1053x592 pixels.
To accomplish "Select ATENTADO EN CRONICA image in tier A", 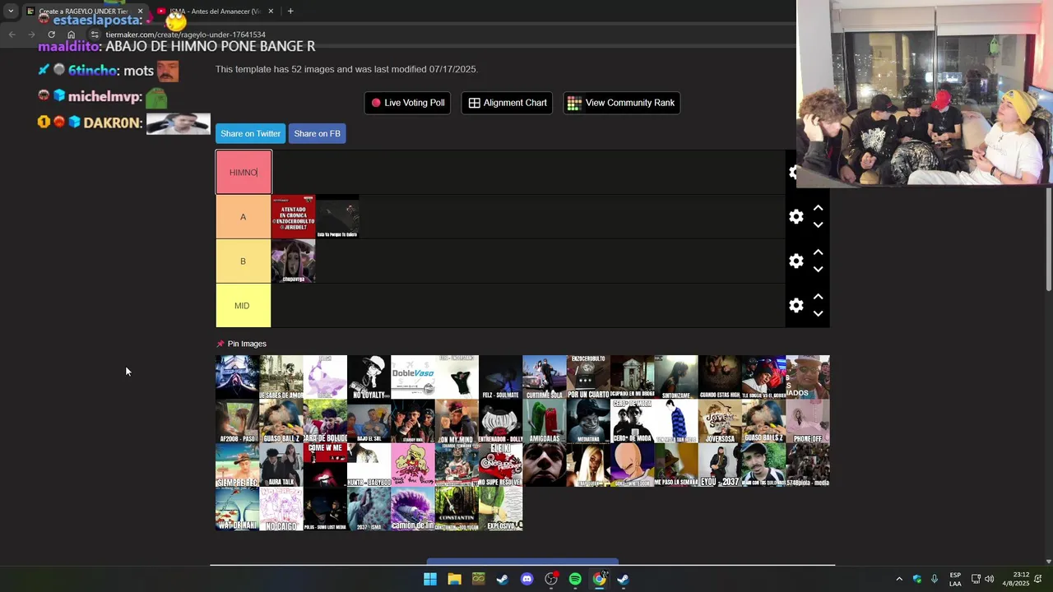I will [293, 217].
